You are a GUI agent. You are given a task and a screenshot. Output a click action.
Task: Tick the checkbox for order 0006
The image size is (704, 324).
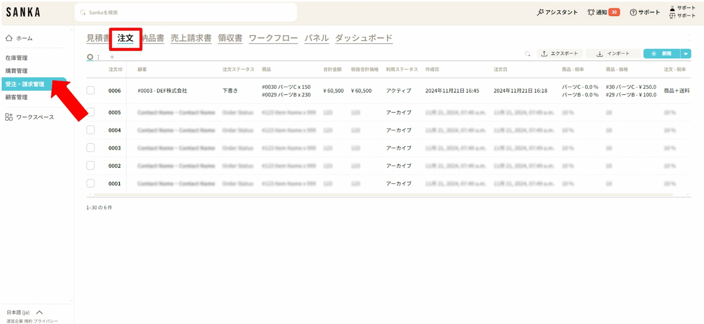point(91,90)
